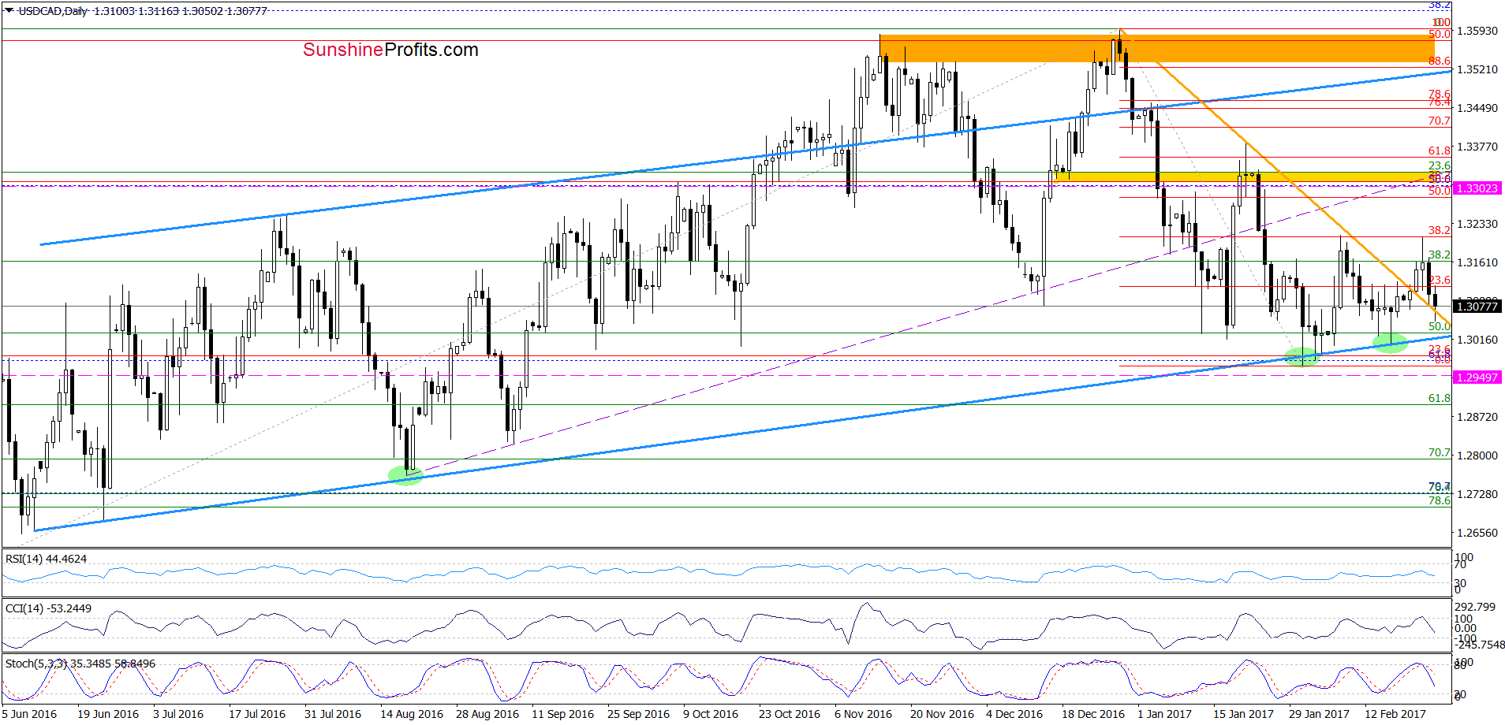
Task: Click the 11 Sep 2016 date label
Action: (563, 714)
